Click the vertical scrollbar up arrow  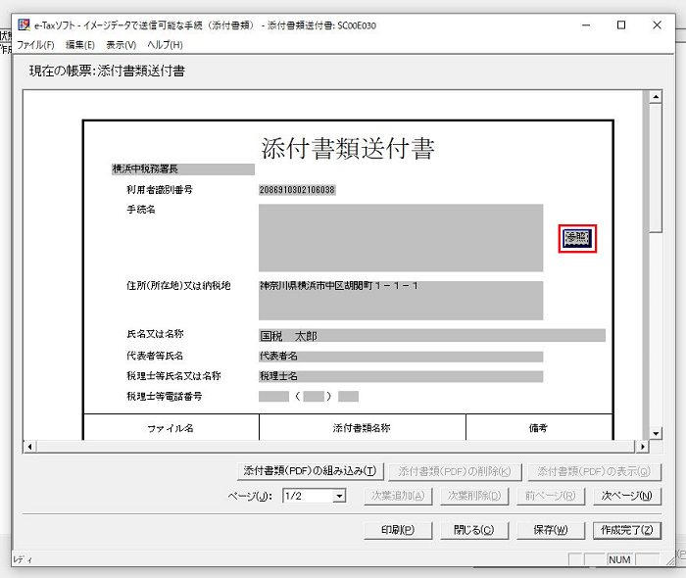pos(655,97)
